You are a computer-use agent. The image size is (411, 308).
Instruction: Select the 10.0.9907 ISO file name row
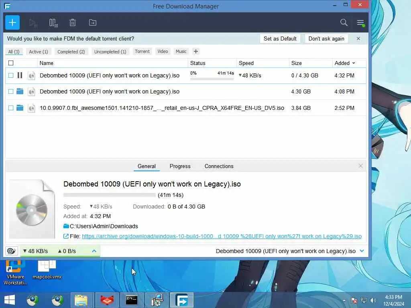click(162, 108)
